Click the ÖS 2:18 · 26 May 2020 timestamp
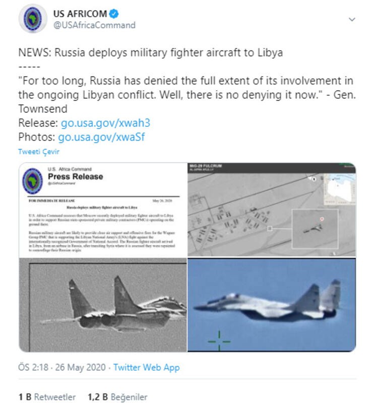The image size is (378, 409). tap(62, 367)
